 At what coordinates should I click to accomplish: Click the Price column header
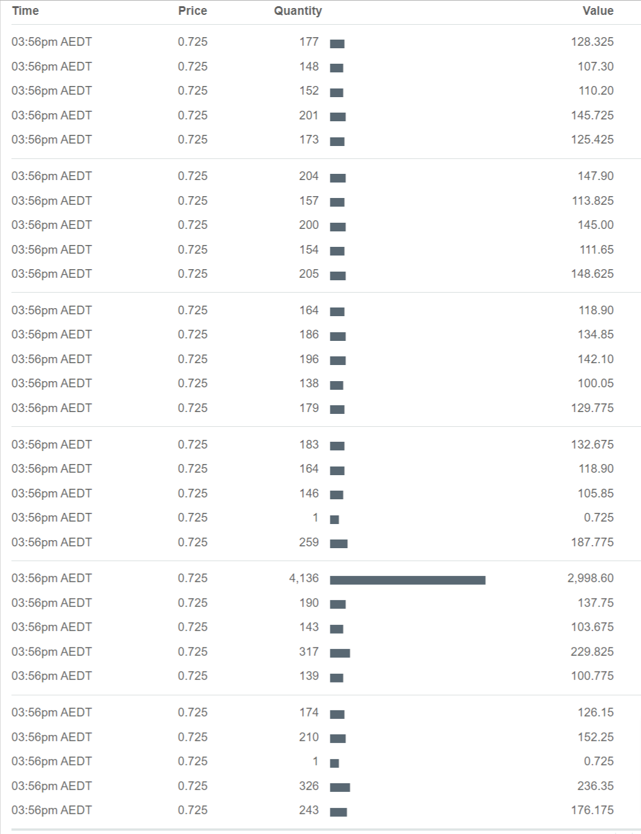tap(192, 11)
